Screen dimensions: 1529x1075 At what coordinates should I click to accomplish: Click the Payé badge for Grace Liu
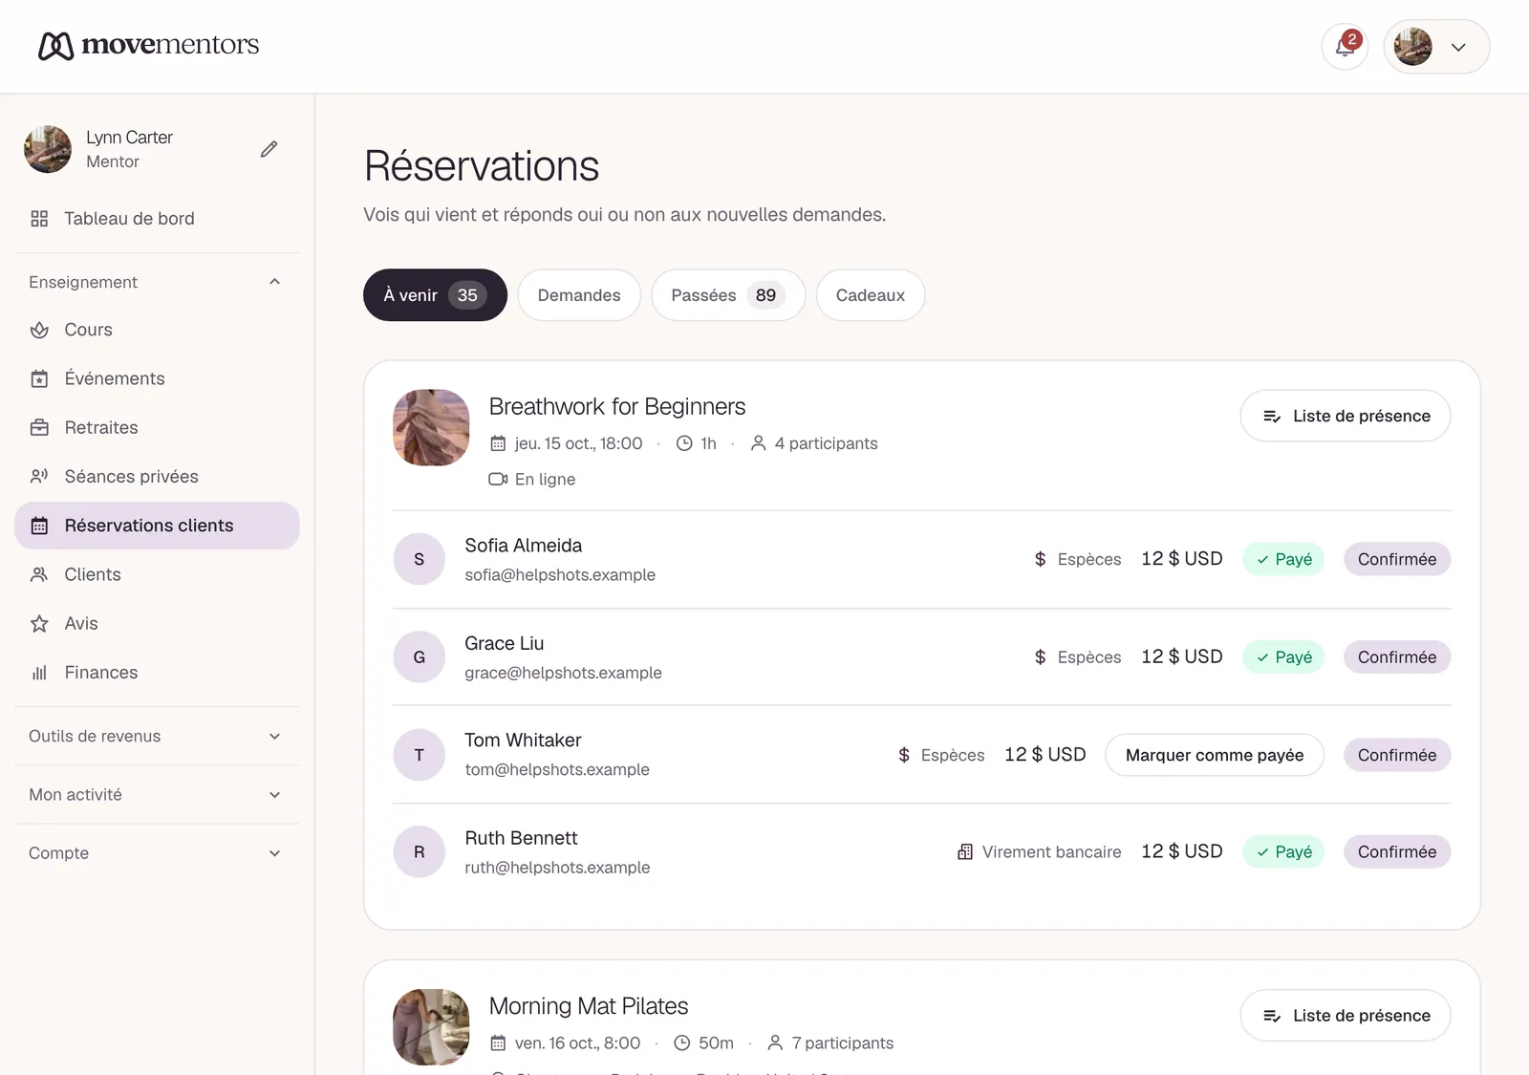(1283, 657)
